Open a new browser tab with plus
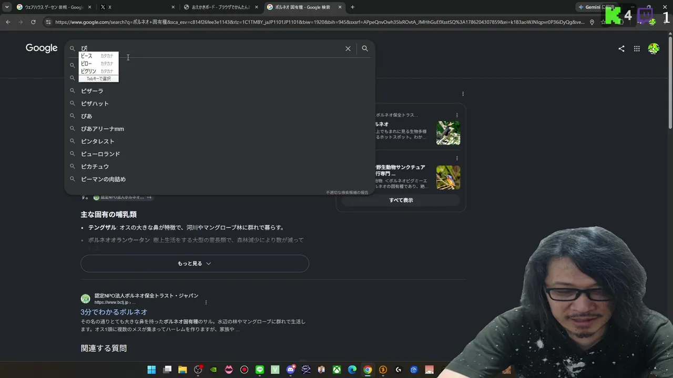Viewport: 673px width, 378px height. tap(352, 7)
